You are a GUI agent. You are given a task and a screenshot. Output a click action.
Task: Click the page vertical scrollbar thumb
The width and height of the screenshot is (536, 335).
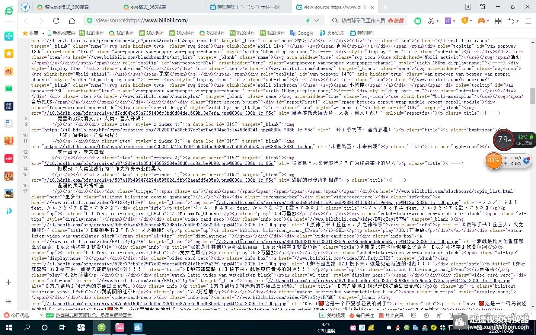coord(533,96)
